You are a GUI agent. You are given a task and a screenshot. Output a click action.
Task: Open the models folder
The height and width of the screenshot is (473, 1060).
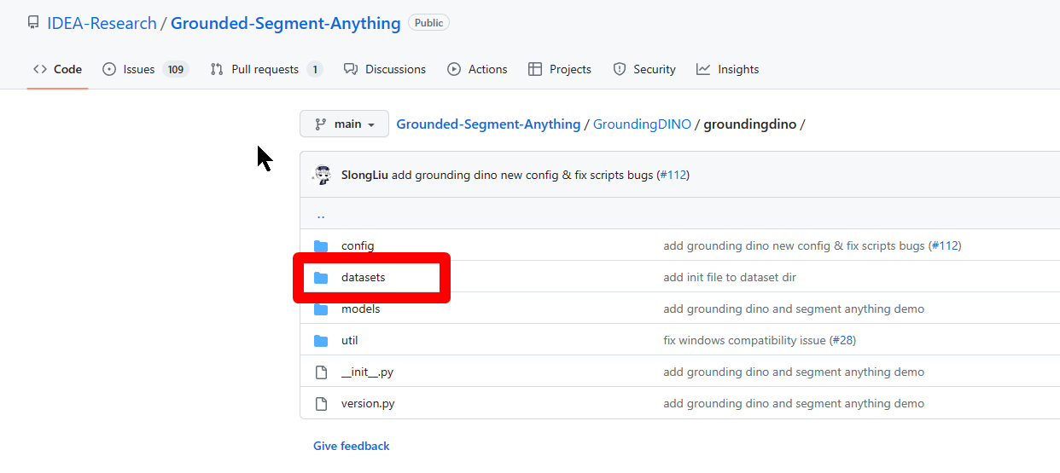[361, 309]
